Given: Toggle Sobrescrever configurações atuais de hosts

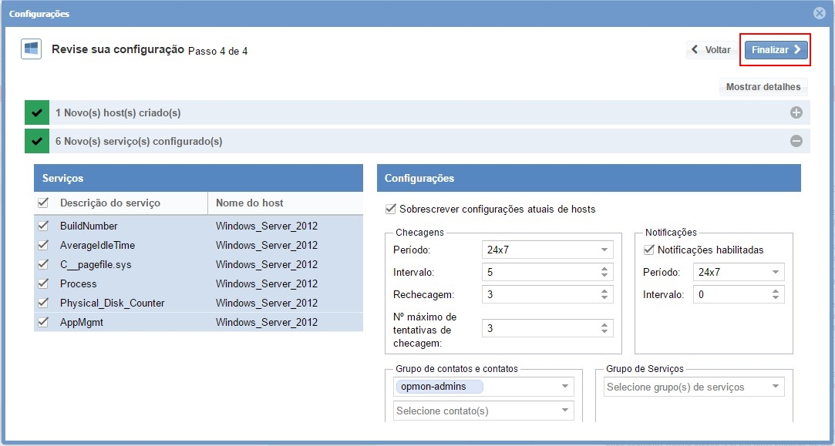Looking at the screenshot, I should (x=391, y=209).
